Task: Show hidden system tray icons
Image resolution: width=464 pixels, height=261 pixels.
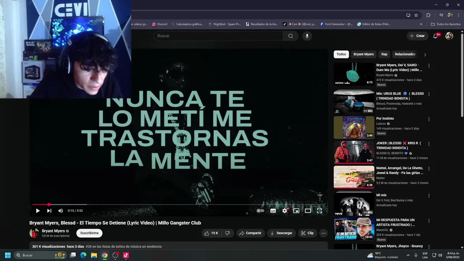Action: tap(408, 255)
